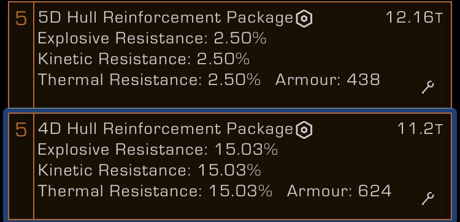Click the orange size 5 marker of 4D row
Image resolution: width=460 pixels, height=222 pixels.
coord(21,129)
